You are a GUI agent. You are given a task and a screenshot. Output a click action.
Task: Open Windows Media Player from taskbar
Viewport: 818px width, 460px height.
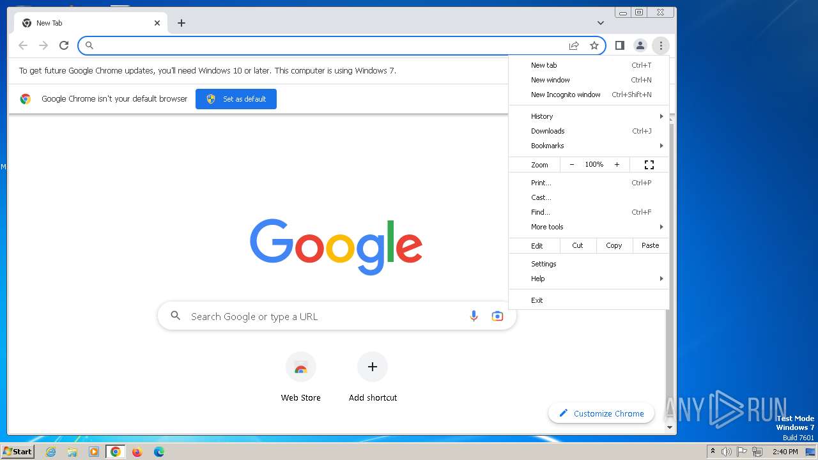(x=94, y=452)
